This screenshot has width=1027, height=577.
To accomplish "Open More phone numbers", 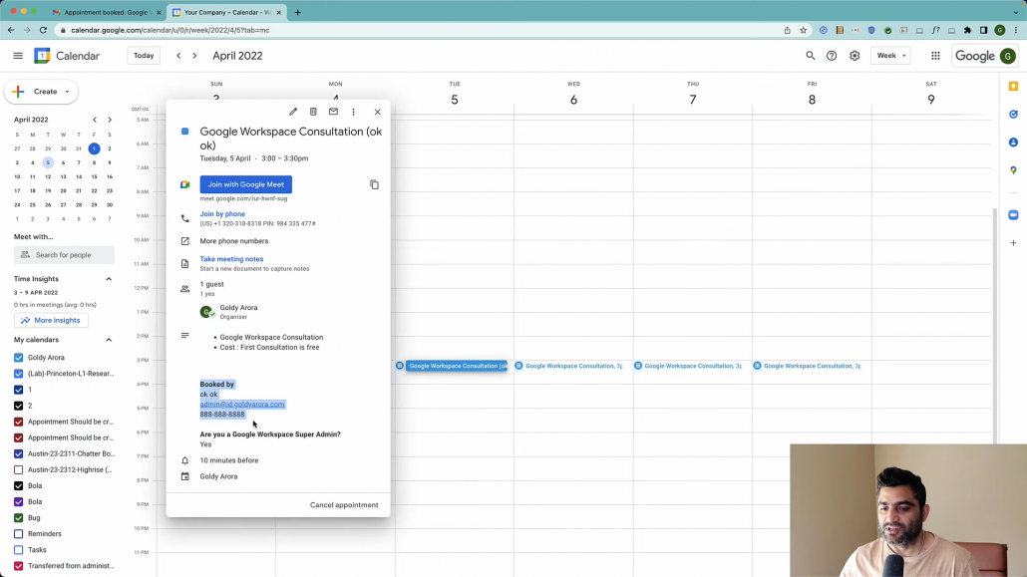I will pyautogui.click(x=234, y=241).
